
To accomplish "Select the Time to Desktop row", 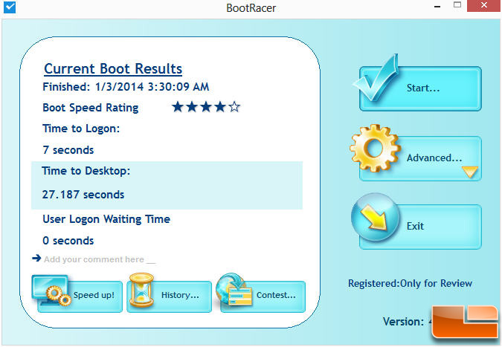I will point(167,185).
